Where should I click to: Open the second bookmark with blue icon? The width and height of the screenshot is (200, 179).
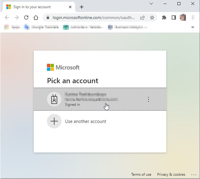pyautogui.click(x=41, y=27)
